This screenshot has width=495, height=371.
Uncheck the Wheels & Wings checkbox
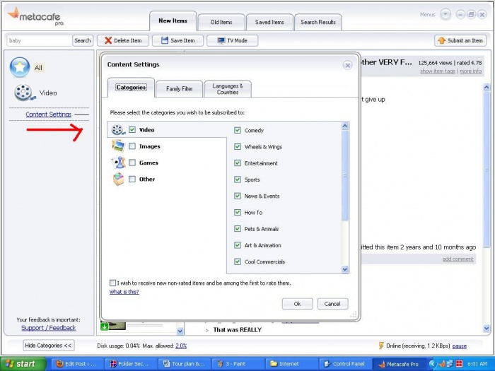click(x=238, y=147)
